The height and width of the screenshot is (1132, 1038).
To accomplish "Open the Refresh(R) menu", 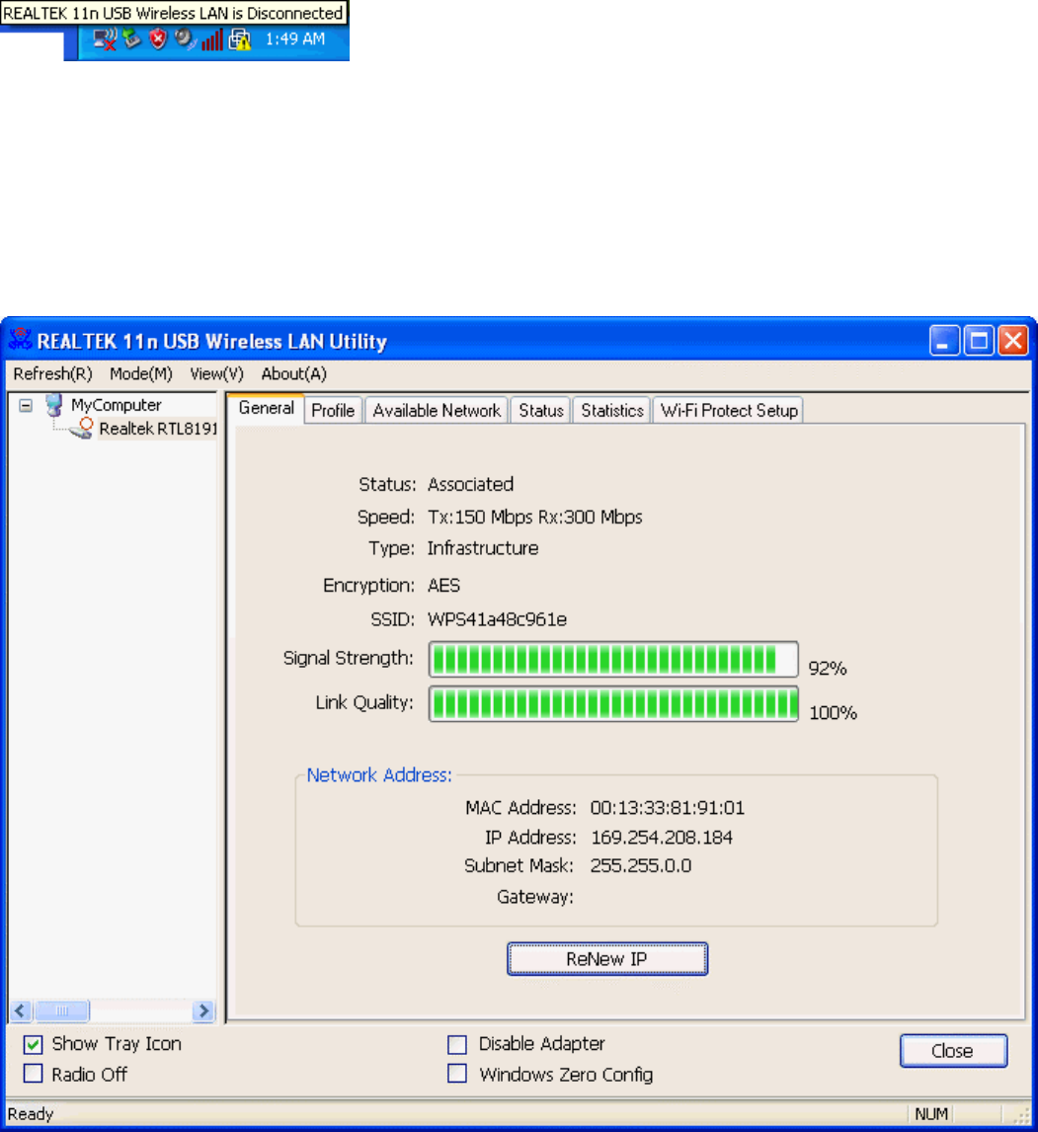I will point(52,374).
